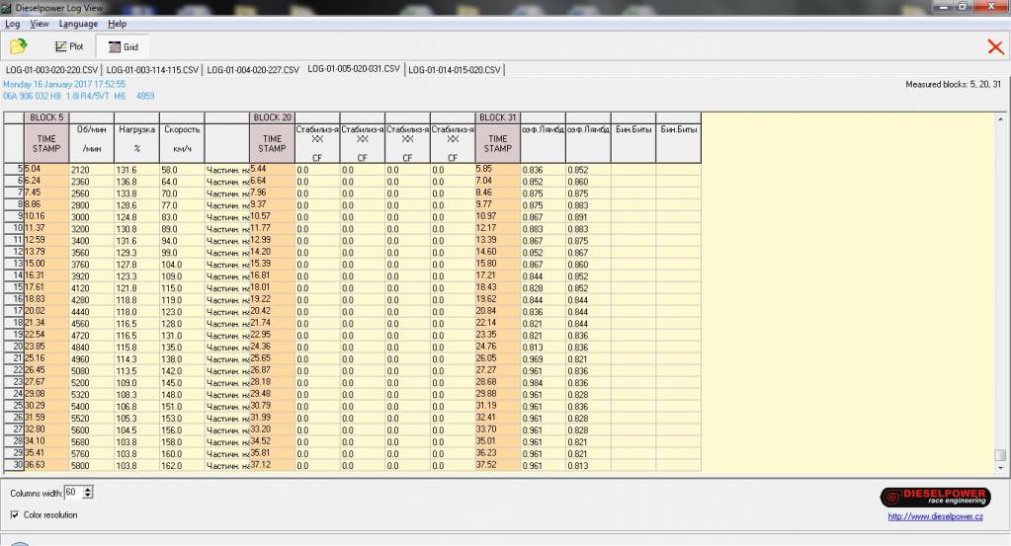The width and height of the screenshot is (1011, 546).
Task: Open the LOG-01-014-015-020.CSV tab
Action: pyautogui.click(x=454, y=70)
